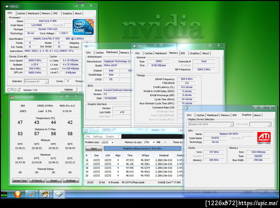Open Real Temp Settings button

71,180
